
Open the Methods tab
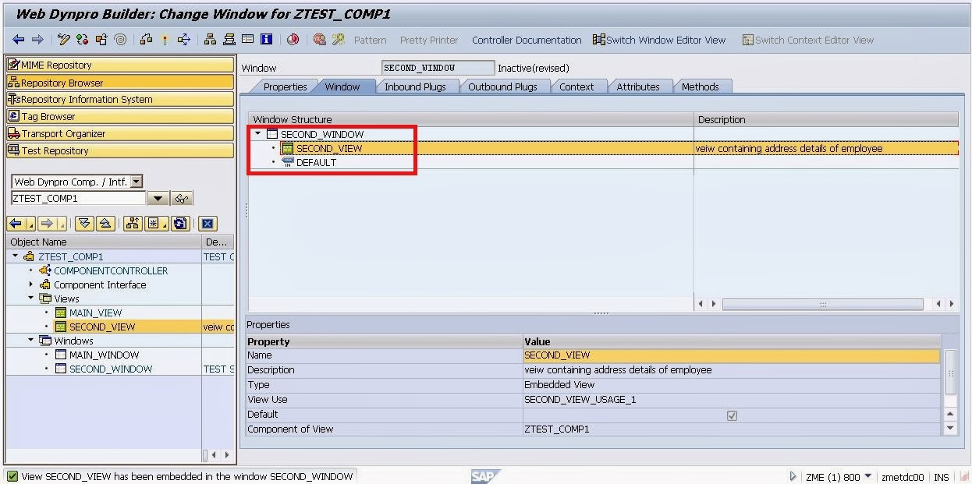click(700, 87)
